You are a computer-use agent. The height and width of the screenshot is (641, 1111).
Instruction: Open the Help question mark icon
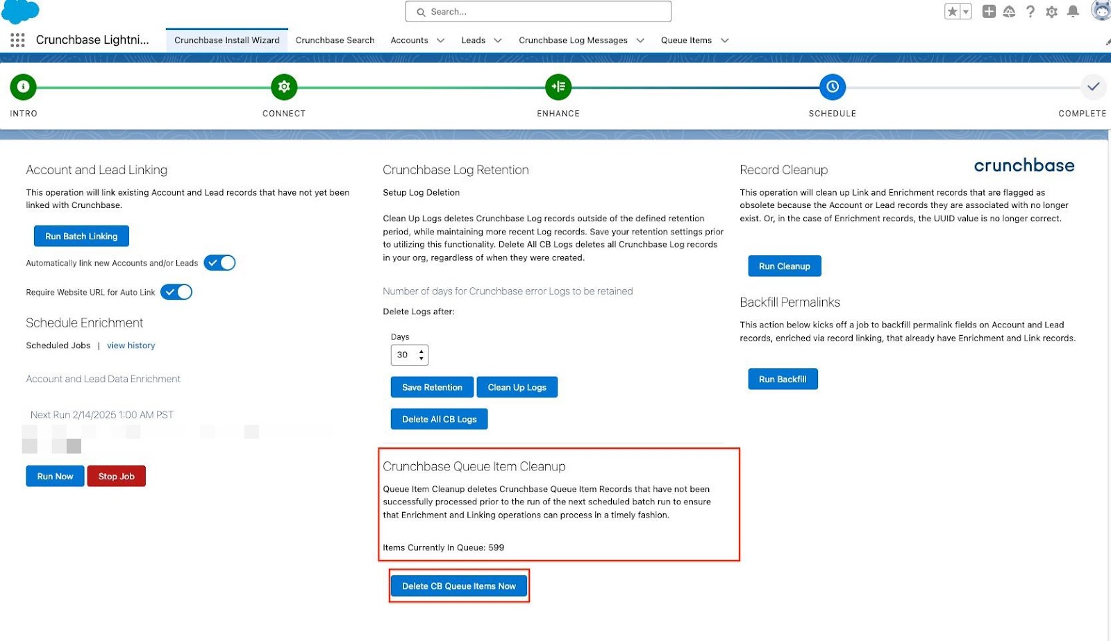click(x=1030, y=11)
